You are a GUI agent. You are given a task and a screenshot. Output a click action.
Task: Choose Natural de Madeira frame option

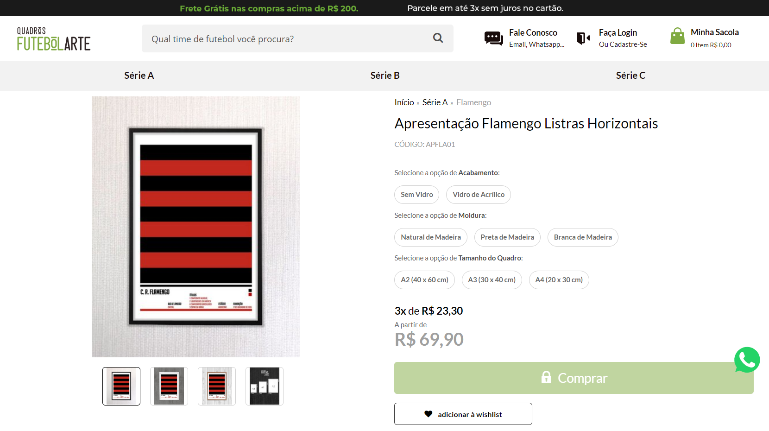pyautogui.click(x=431, y=237)
